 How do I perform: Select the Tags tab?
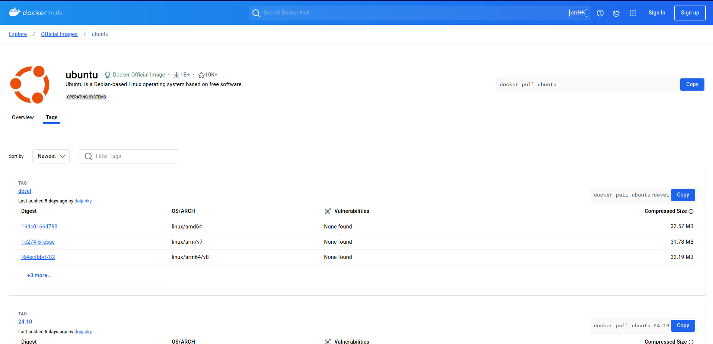pos(52,117)
